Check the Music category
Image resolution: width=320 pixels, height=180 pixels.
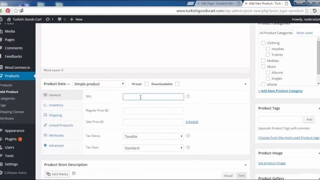263,66
